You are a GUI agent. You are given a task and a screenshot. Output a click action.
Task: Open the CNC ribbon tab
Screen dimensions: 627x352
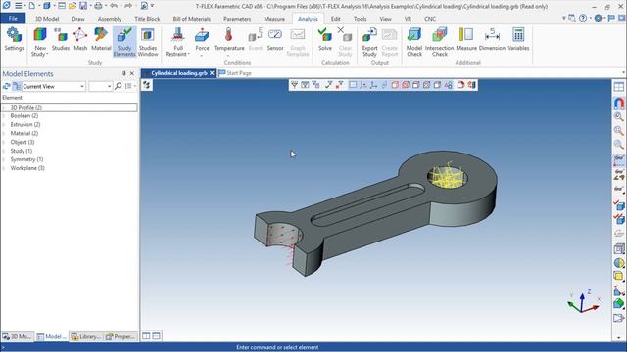pos(430,19)
